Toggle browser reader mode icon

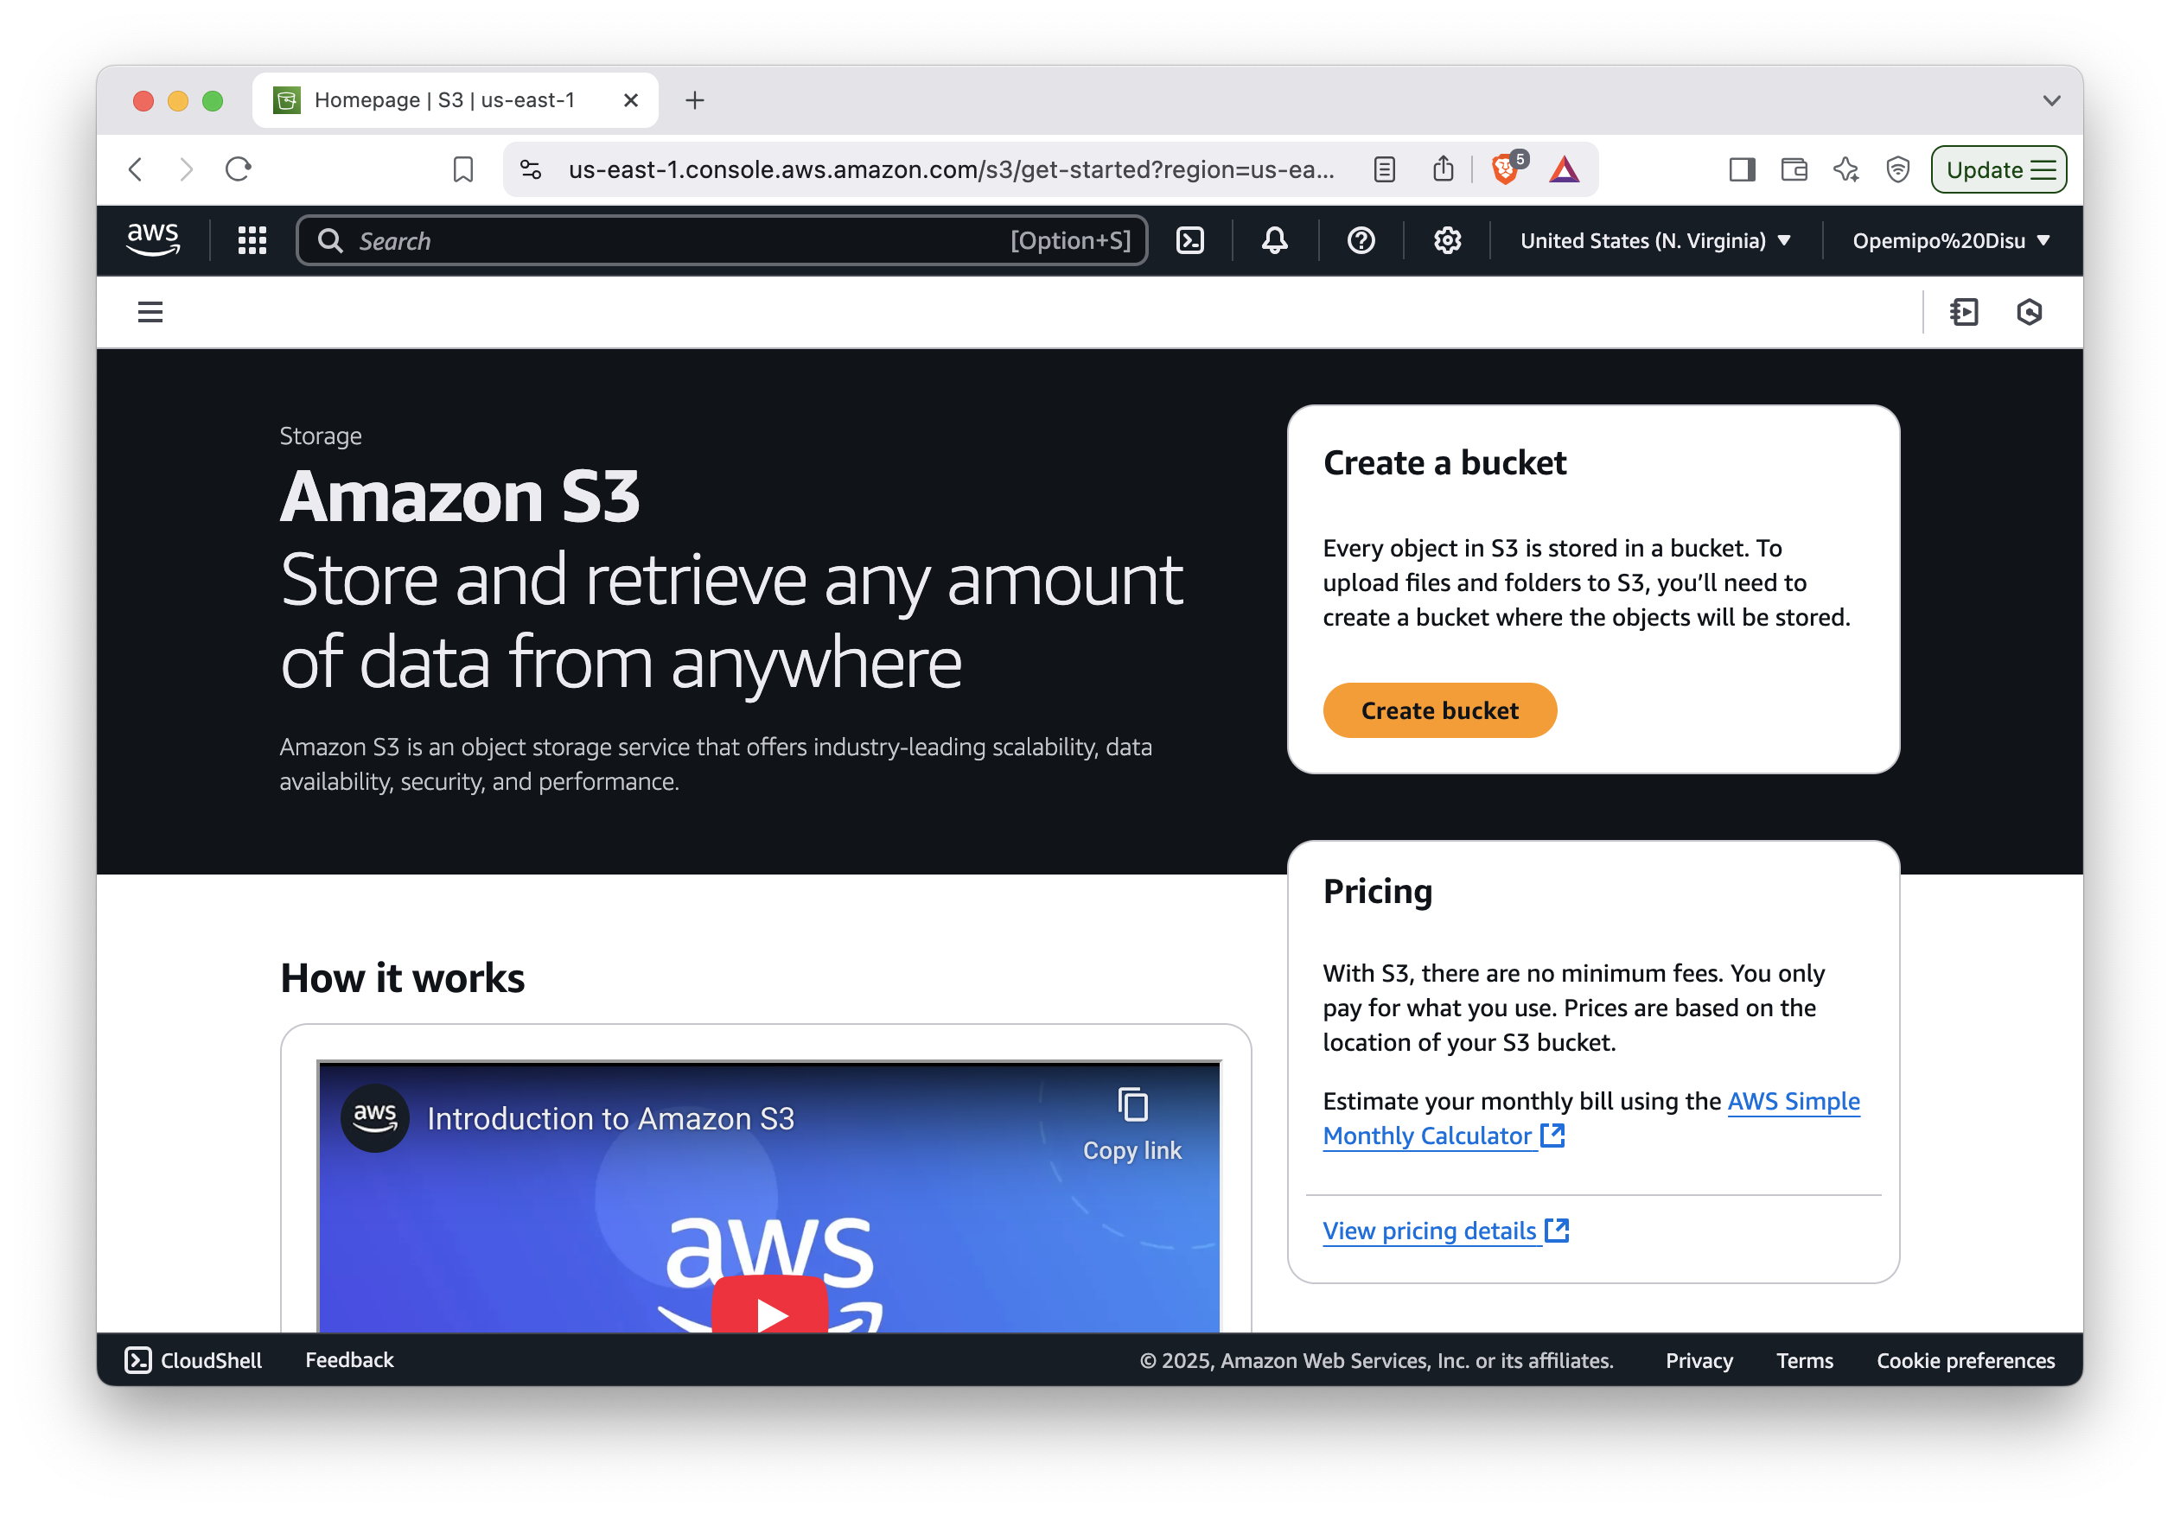coord(1384,169)
